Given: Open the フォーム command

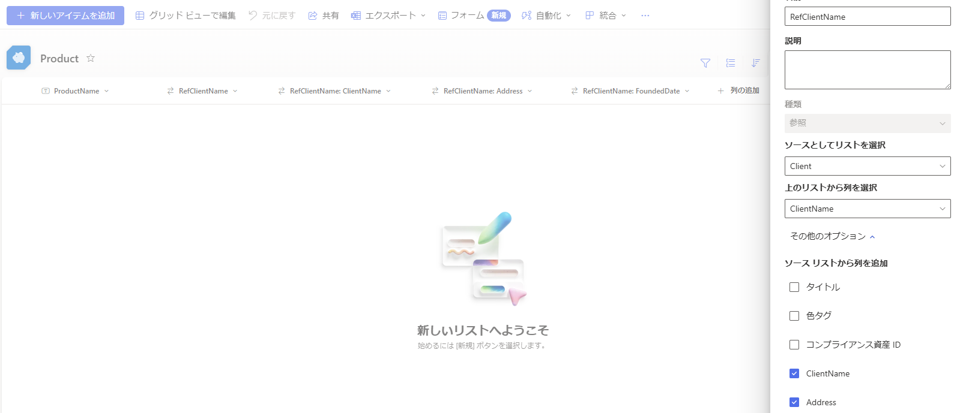Looking at the screenshot, I should (x=474, y=16).
